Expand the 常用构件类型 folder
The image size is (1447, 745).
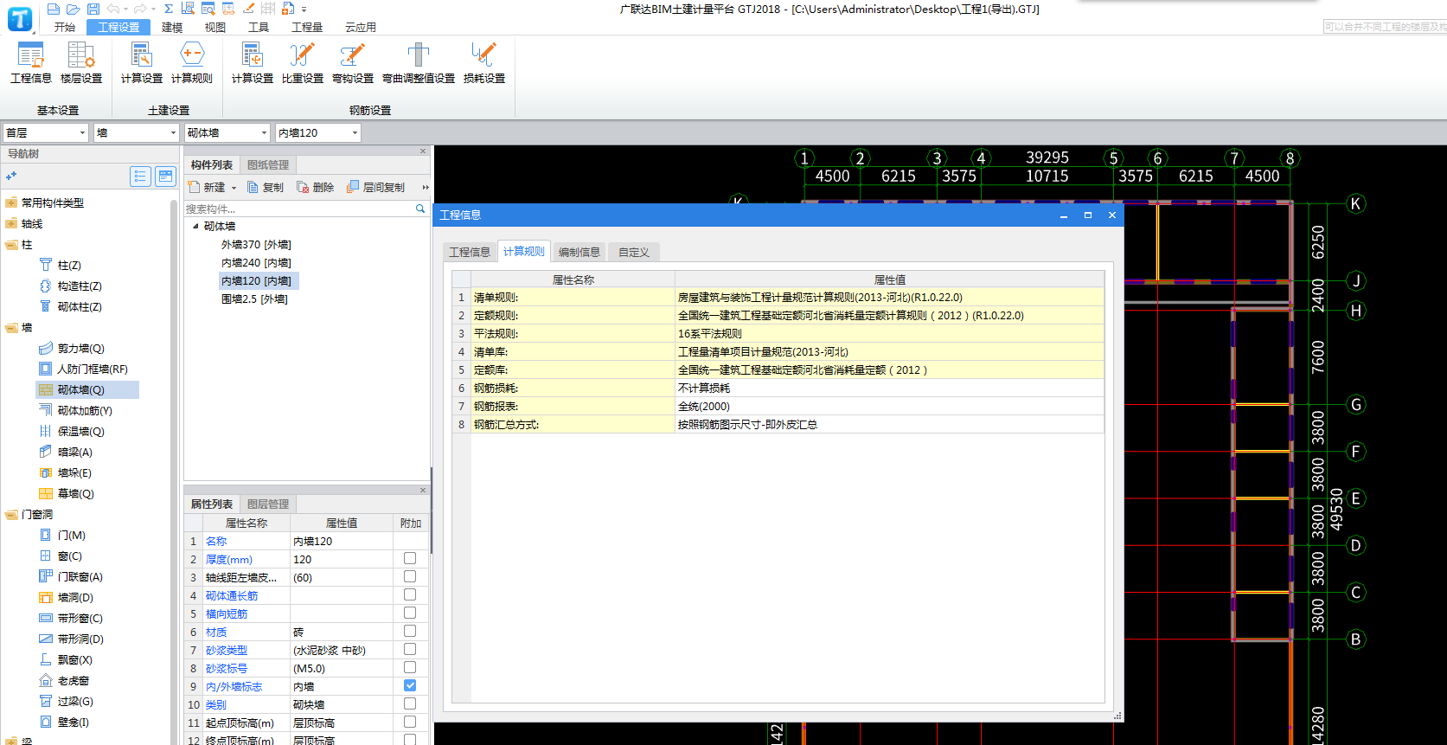coord(11,203)
